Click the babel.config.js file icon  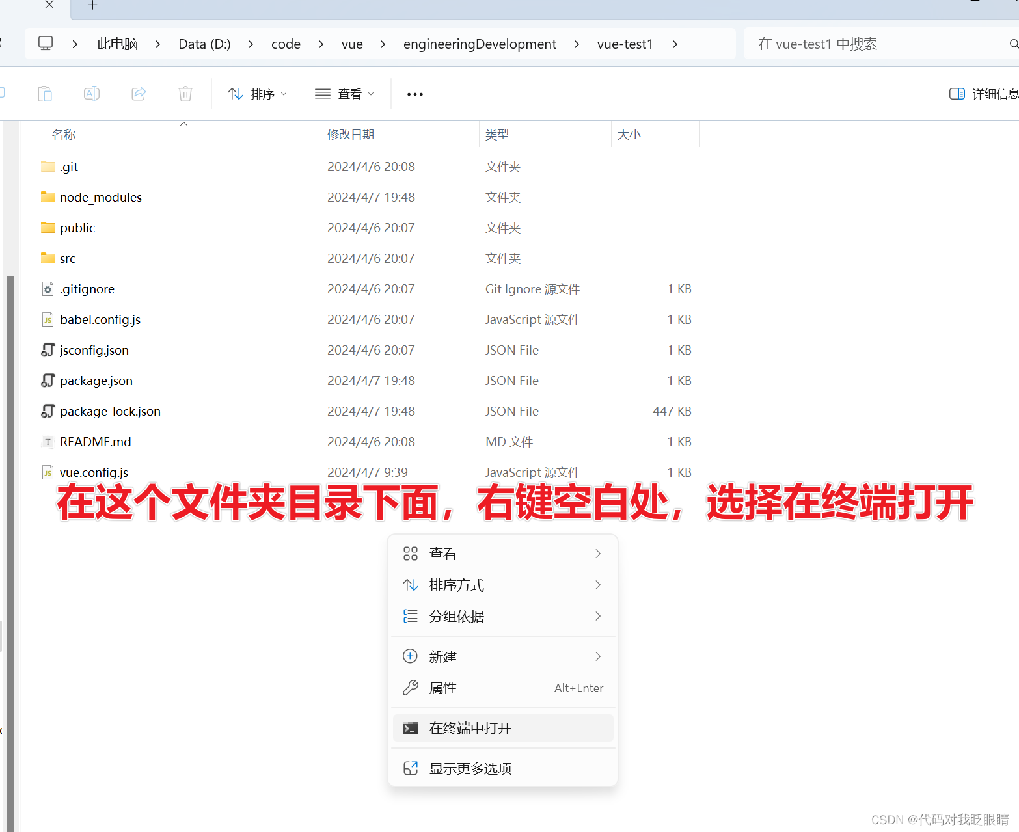48,319
